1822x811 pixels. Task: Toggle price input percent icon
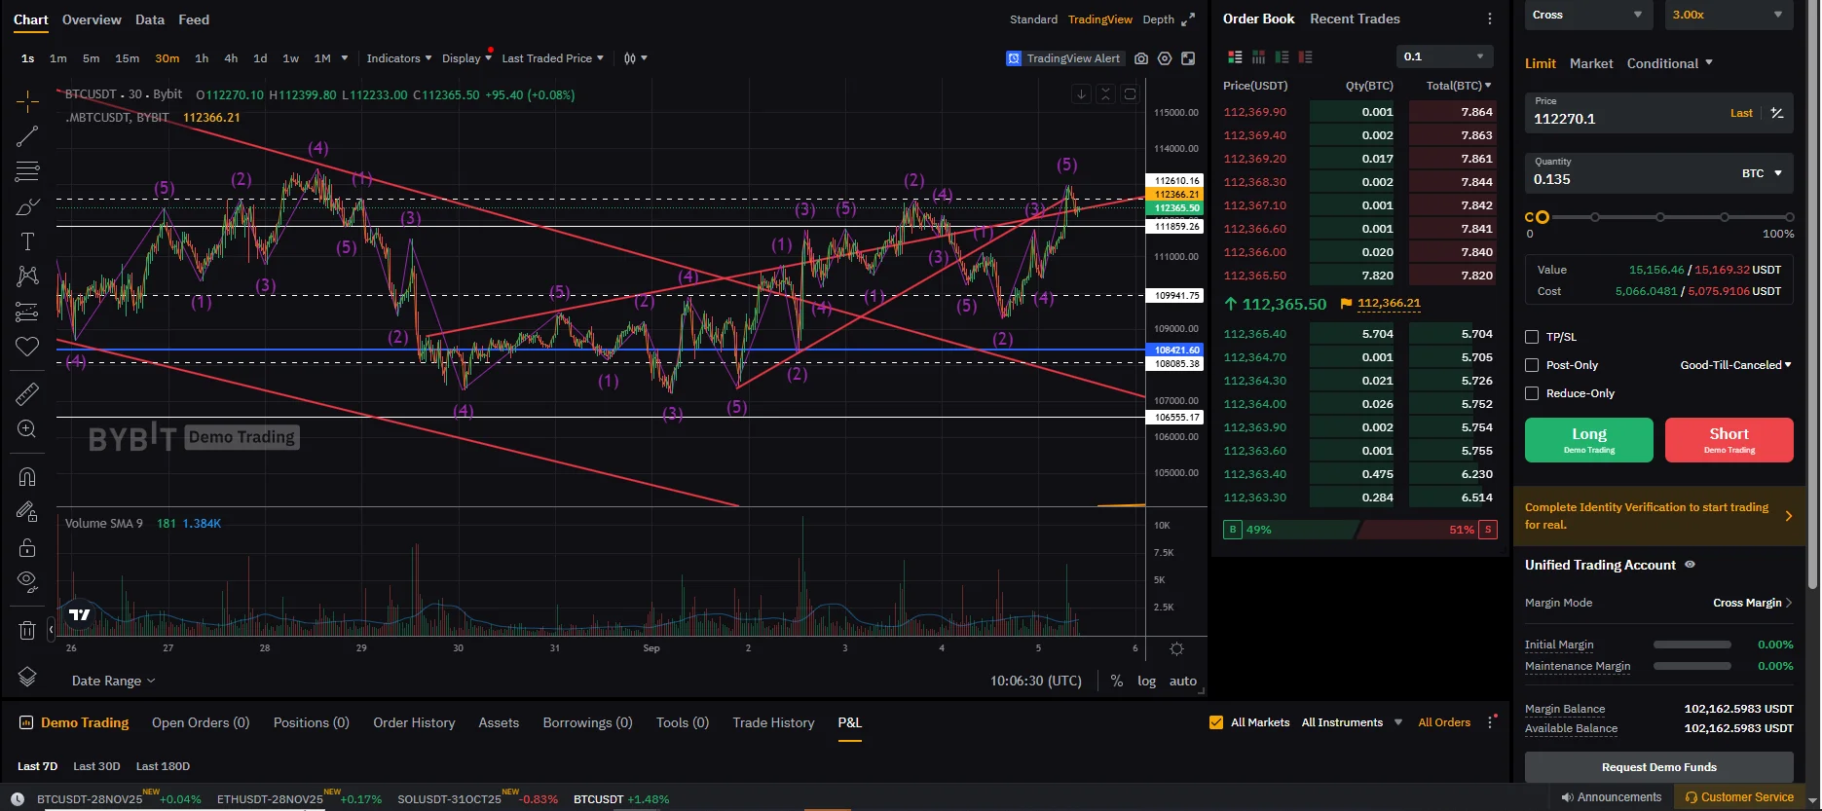coord(1777,113)
